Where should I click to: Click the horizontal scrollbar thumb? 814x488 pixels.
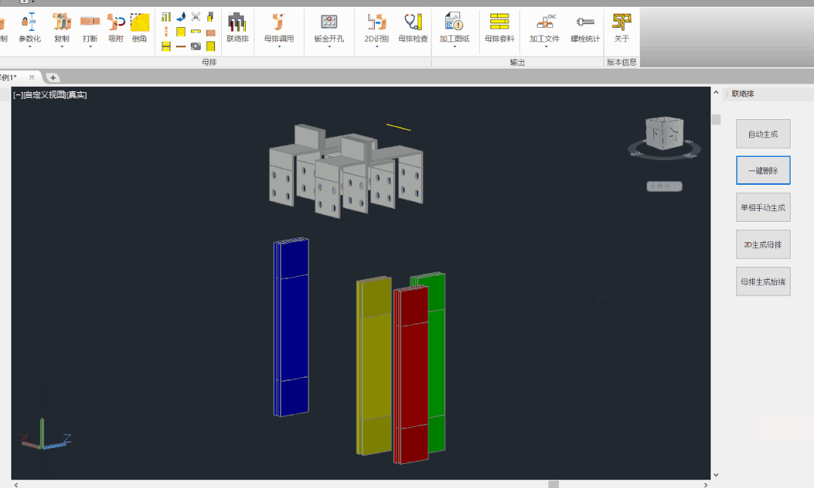[554, 484]
